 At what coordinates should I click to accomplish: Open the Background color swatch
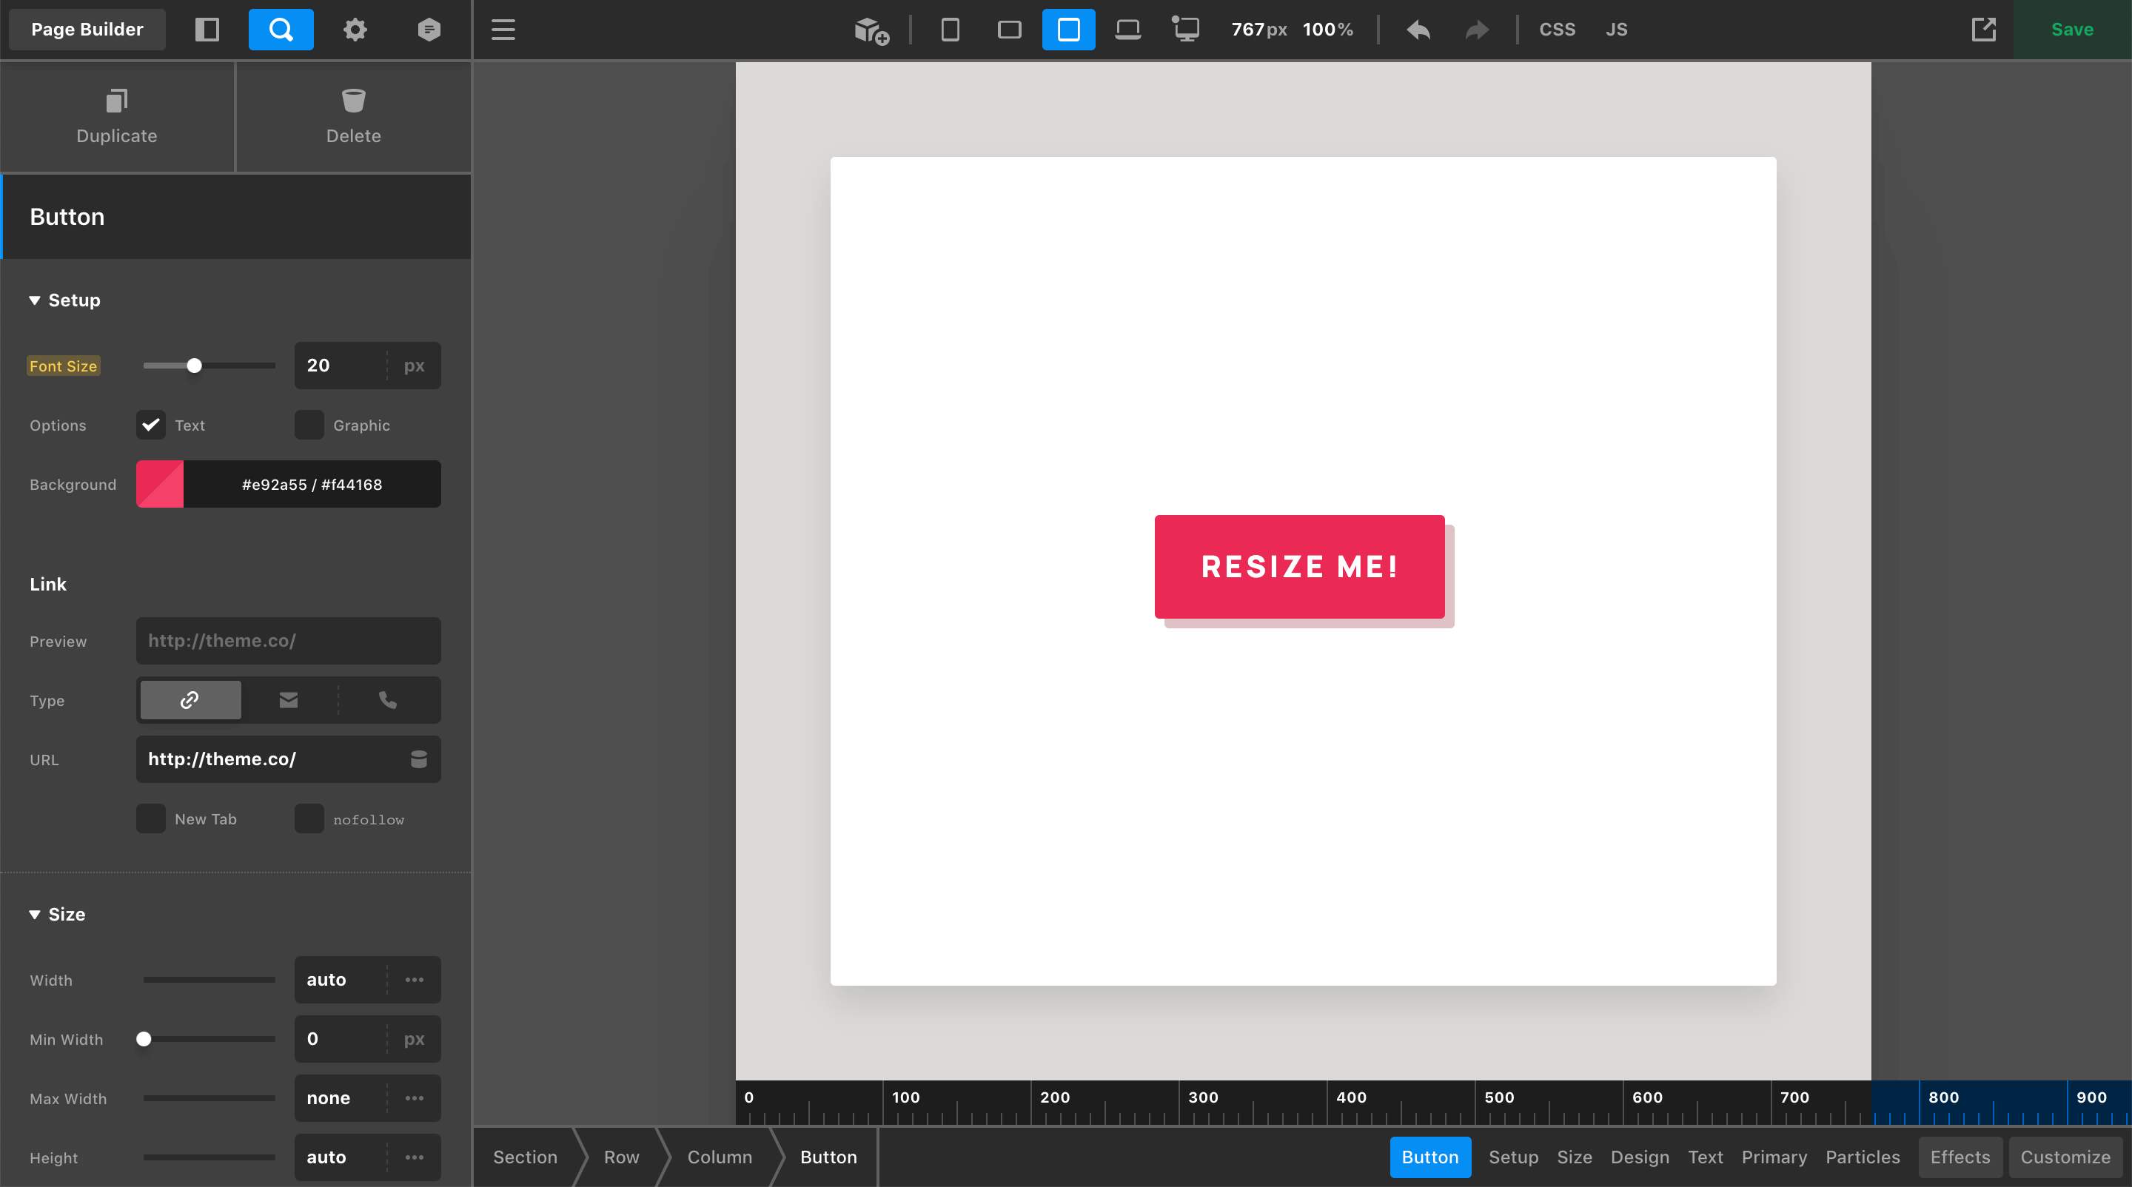coord(159,484)
